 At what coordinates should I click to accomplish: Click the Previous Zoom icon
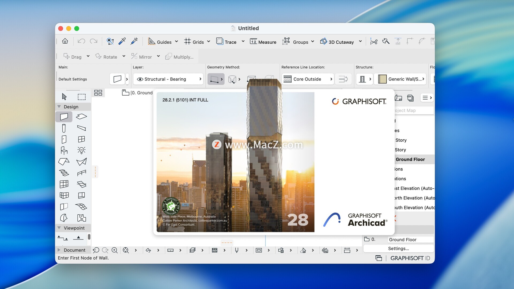96,250
